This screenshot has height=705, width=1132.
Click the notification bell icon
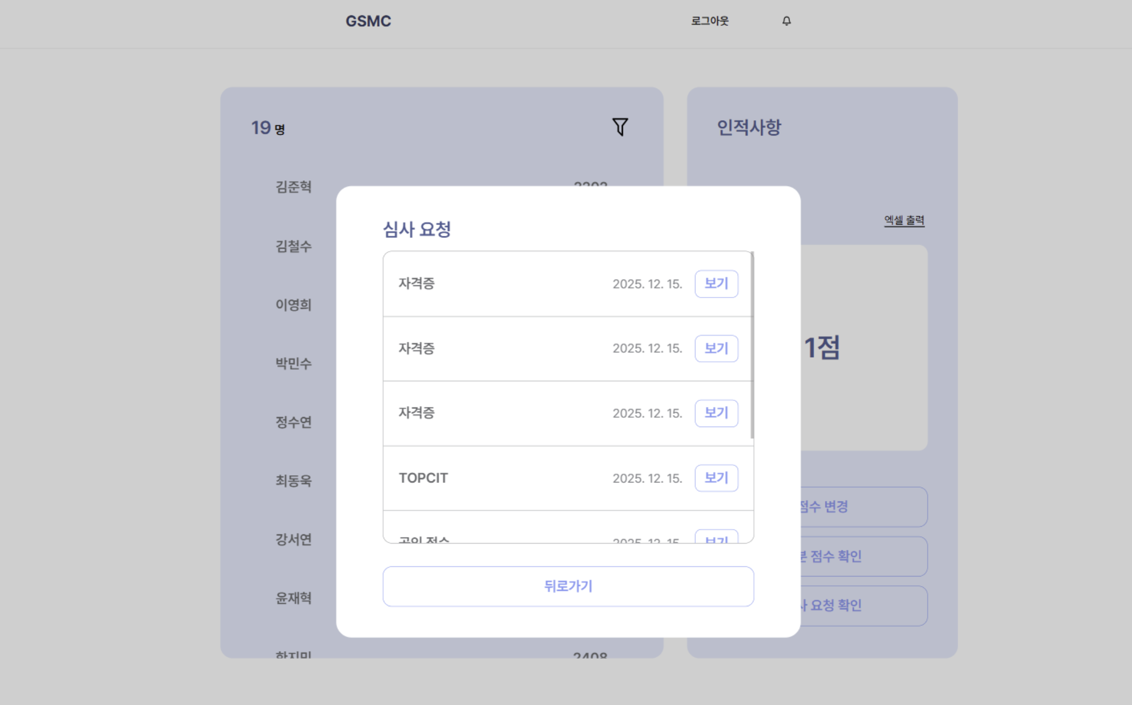click(x=786, y=21)
